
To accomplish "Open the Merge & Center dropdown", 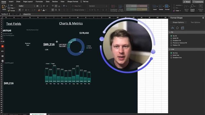I will coord(86,10).
